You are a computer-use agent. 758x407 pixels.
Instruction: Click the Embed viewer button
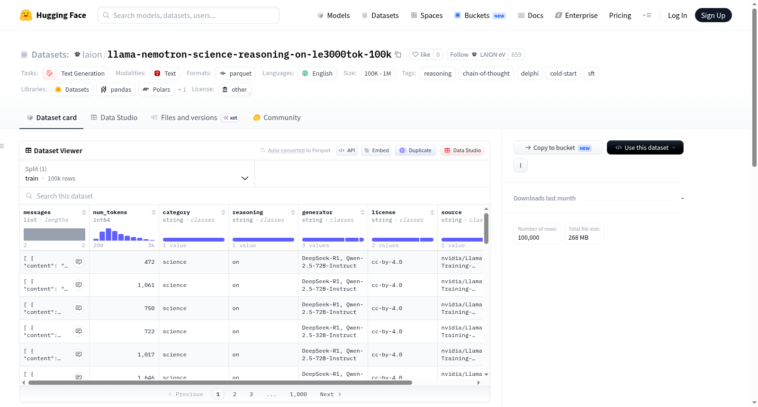(x=376, y=150)
